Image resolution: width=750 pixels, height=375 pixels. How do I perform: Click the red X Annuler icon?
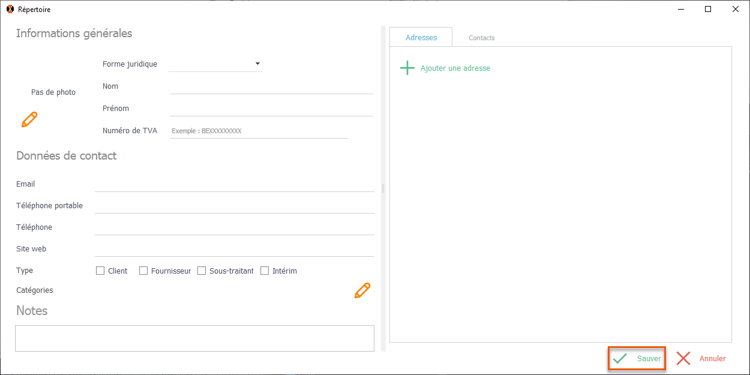pos(683,359)
